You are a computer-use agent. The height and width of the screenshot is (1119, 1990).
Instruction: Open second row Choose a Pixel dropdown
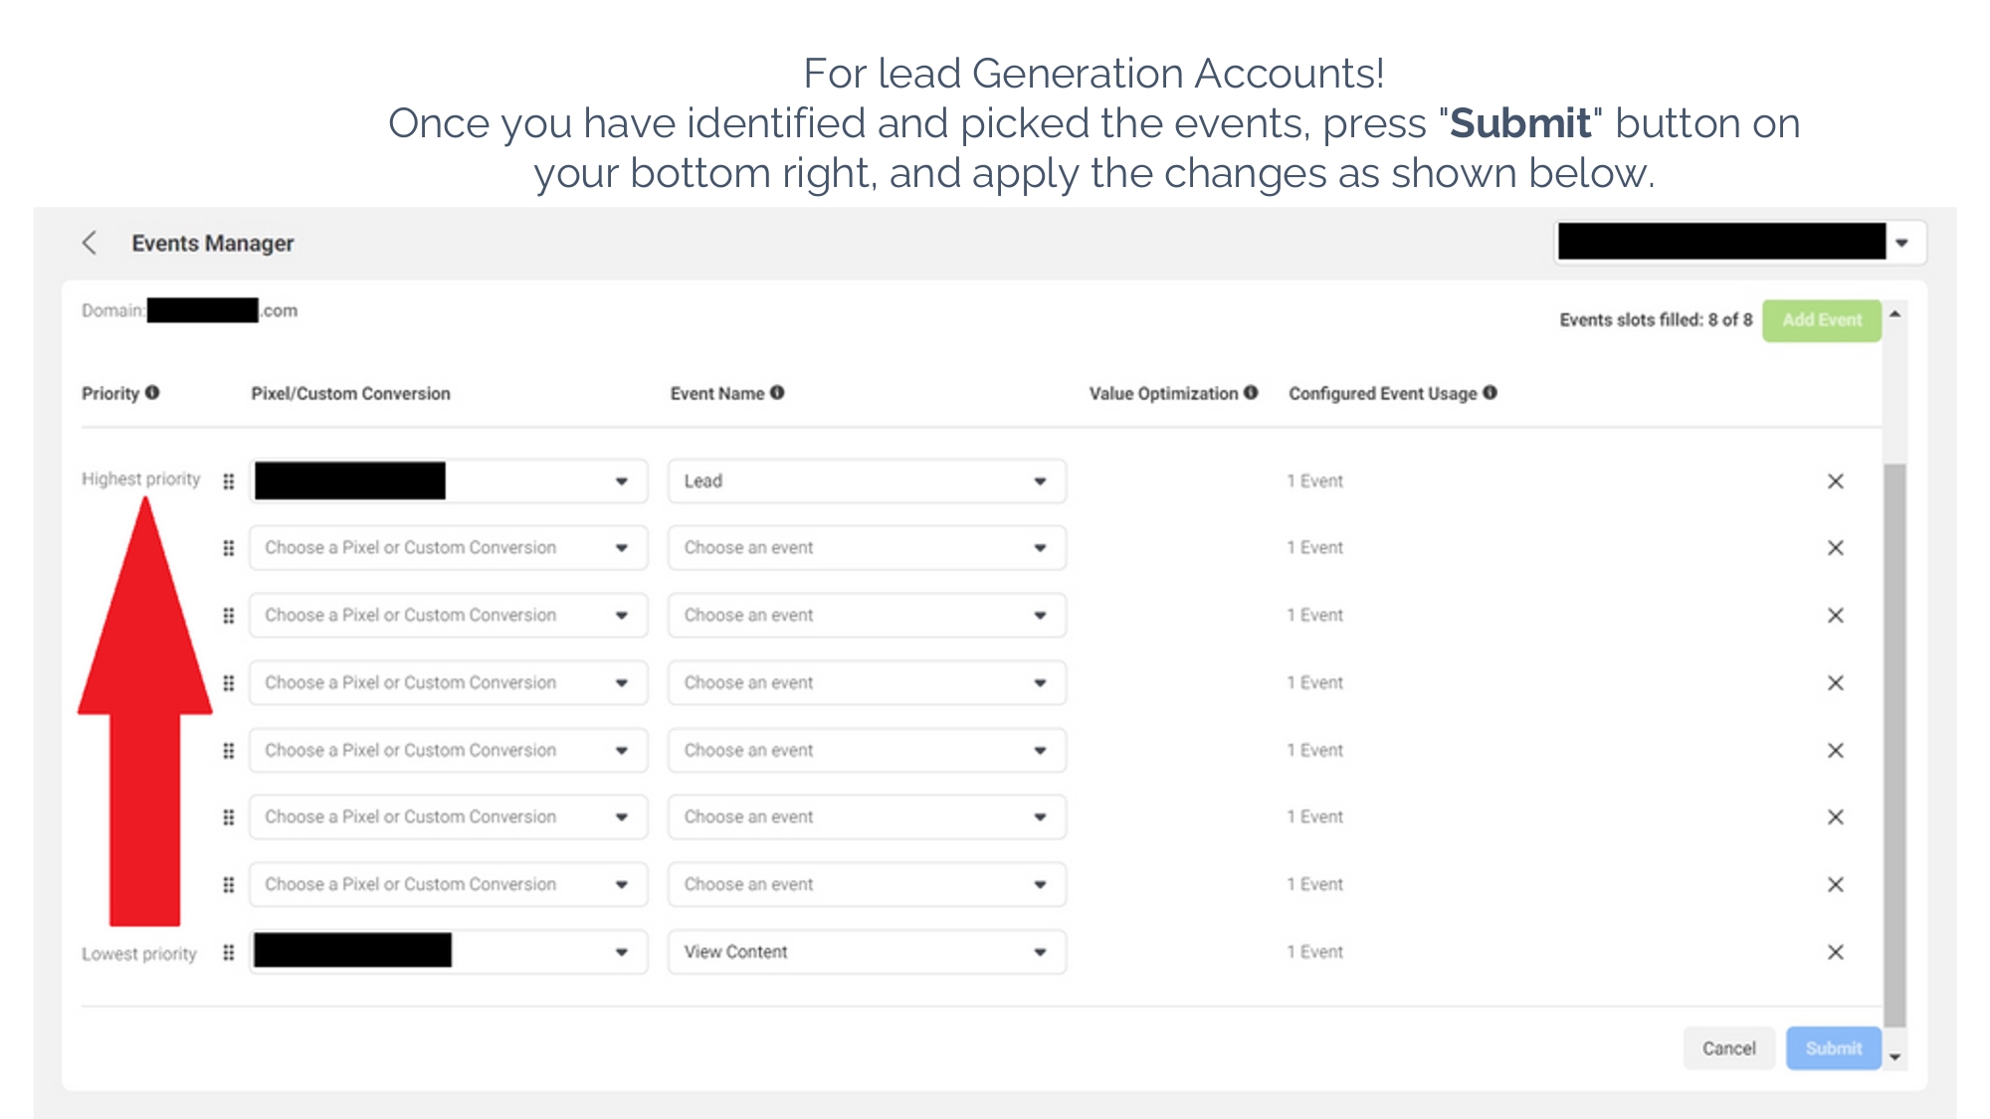(448, 548)
